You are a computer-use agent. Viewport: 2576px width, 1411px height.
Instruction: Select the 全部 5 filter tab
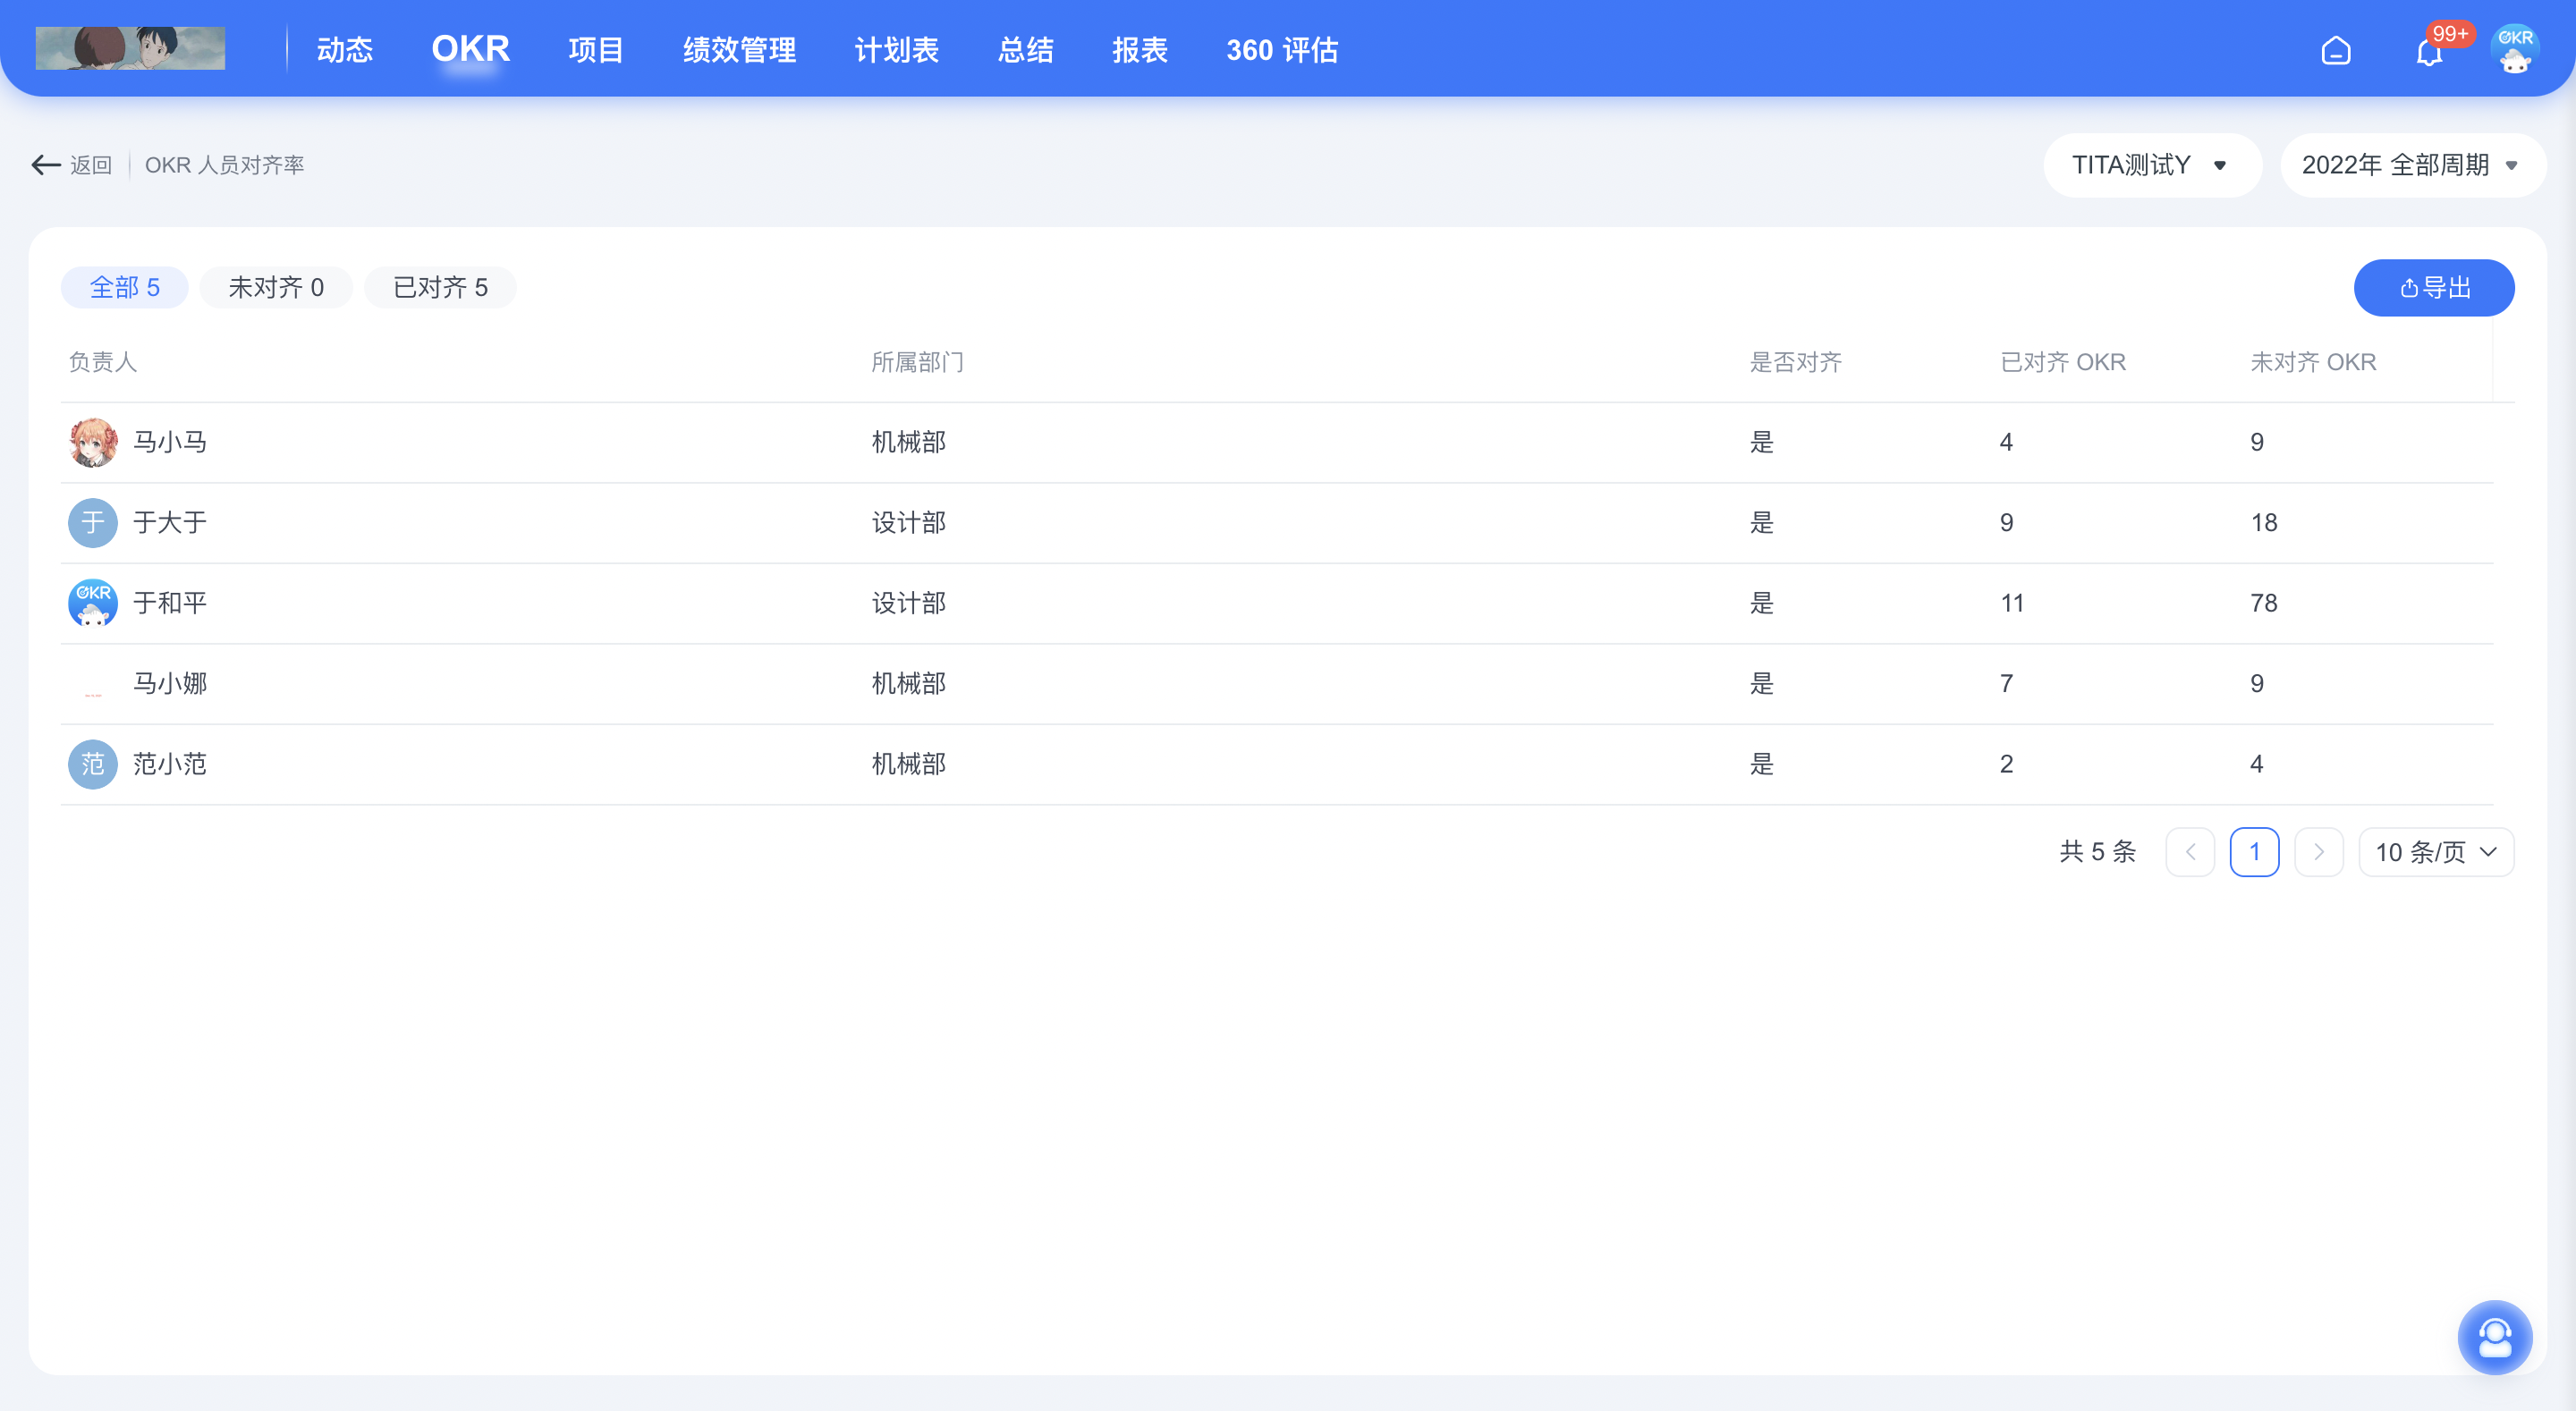pos(125,288)
